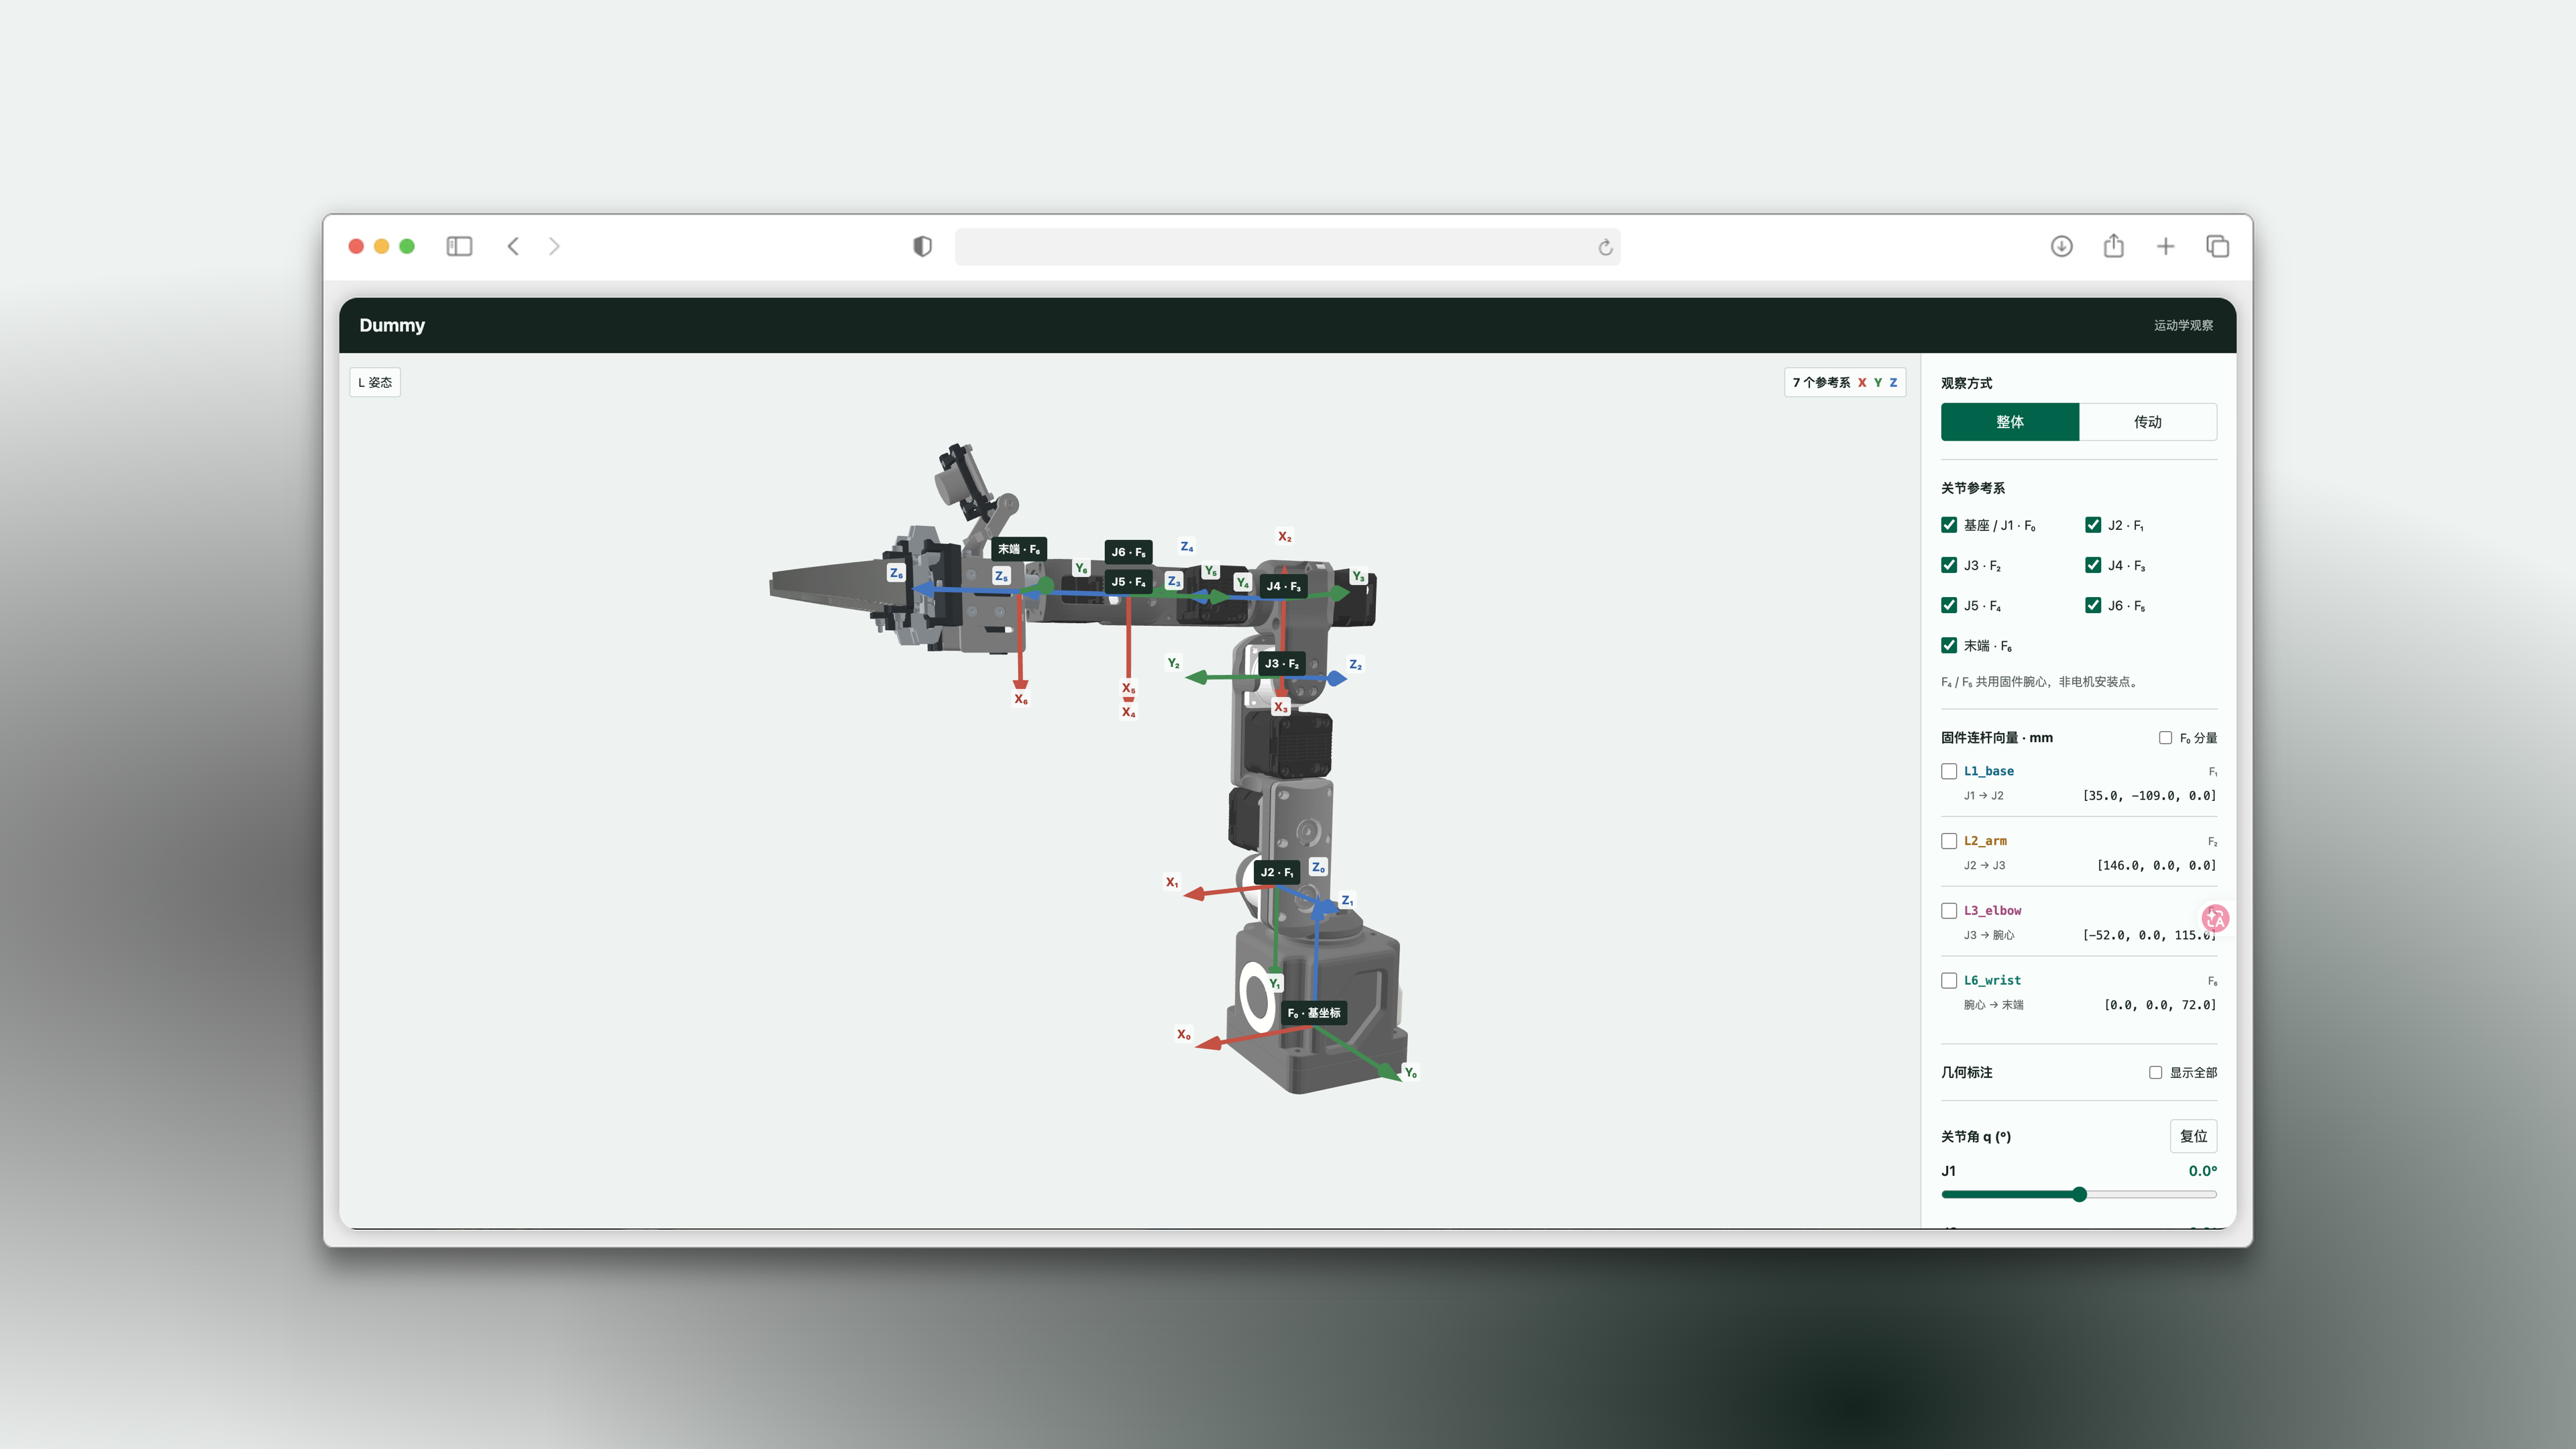The height and width of the screenshot is (1449, 2576).
Task: Uncheck the 末端 · F₆ frame checkbox
Action: tap(1949, 645)
